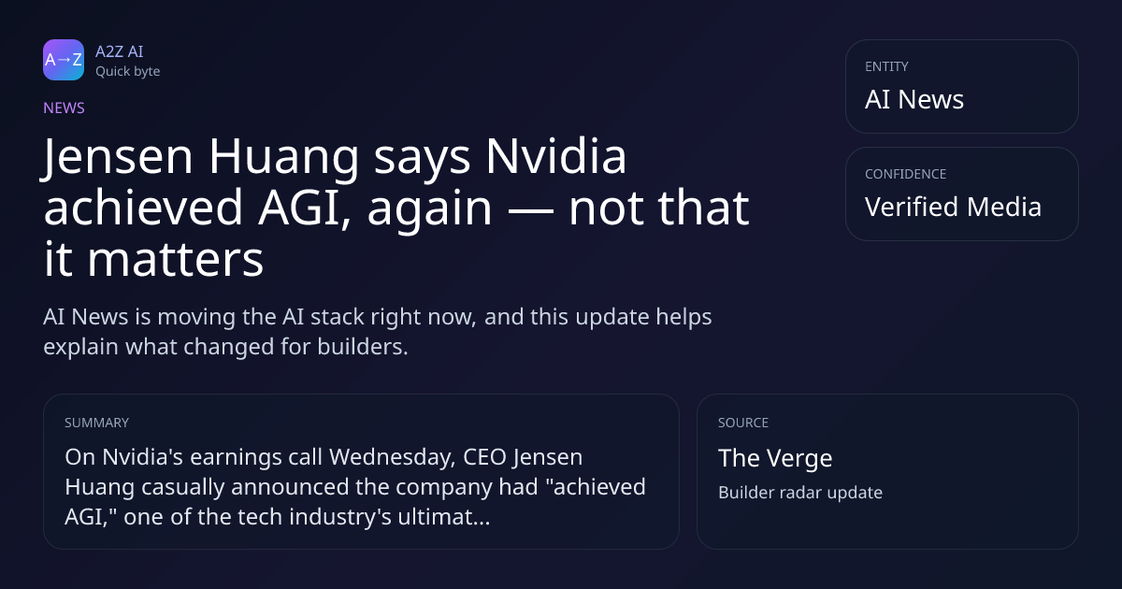Screen dimensions: 1122x589
Task: Select the ENTITY label text
Action: (886, 66)
